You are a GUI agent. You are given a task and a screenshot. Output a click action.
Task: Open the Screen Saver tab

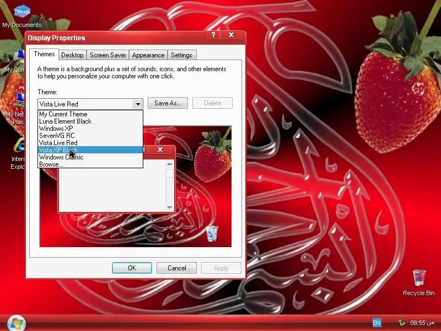(107, 55)
